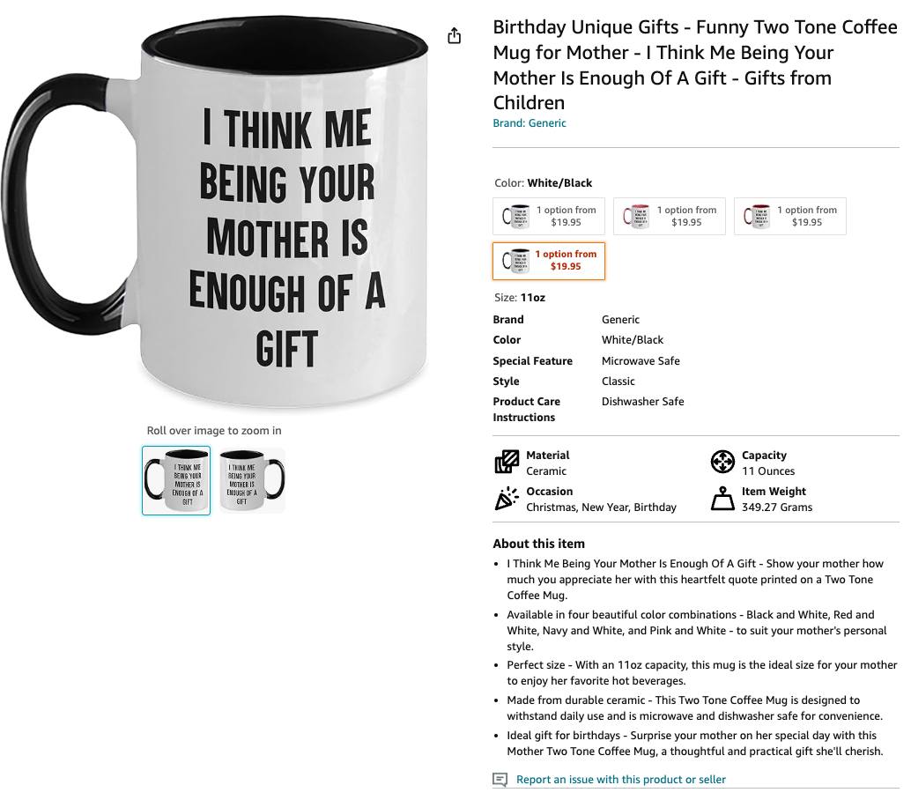
Task: Click the product title heading
Action: pos(695,65)
